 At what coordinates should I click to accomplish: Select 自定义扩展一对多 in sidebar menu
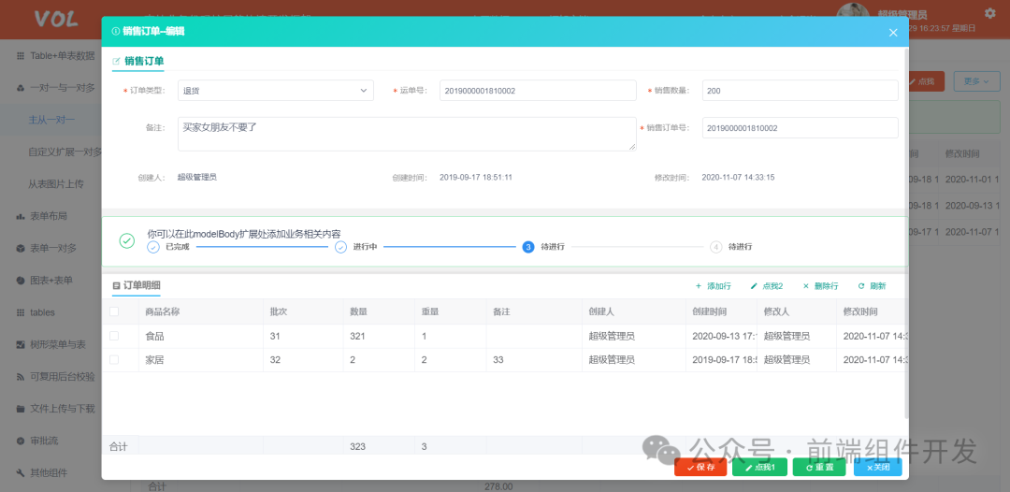[x=65, y=152]
